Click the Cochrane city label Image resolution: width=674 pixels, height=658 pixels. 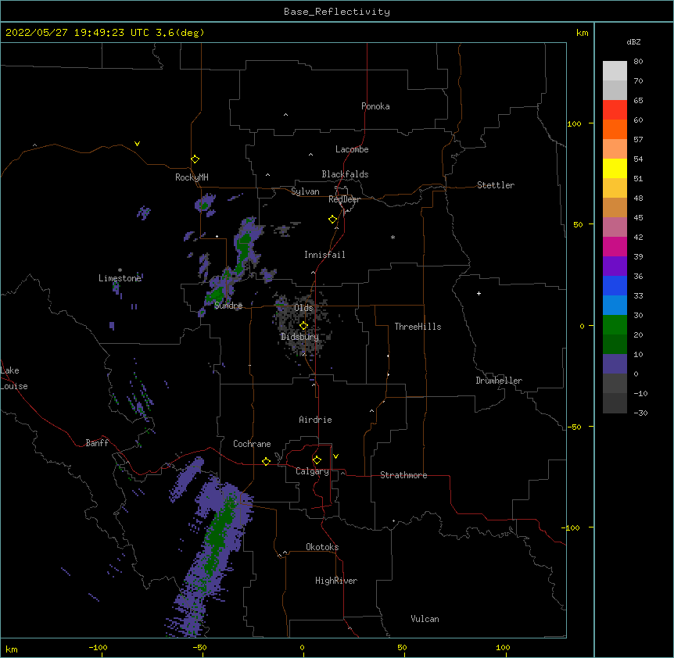252,444
